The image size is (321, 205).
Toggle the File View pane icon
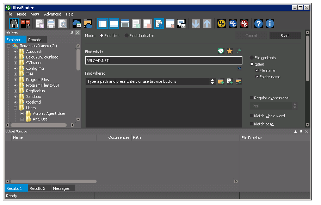[x=102, y=24]
